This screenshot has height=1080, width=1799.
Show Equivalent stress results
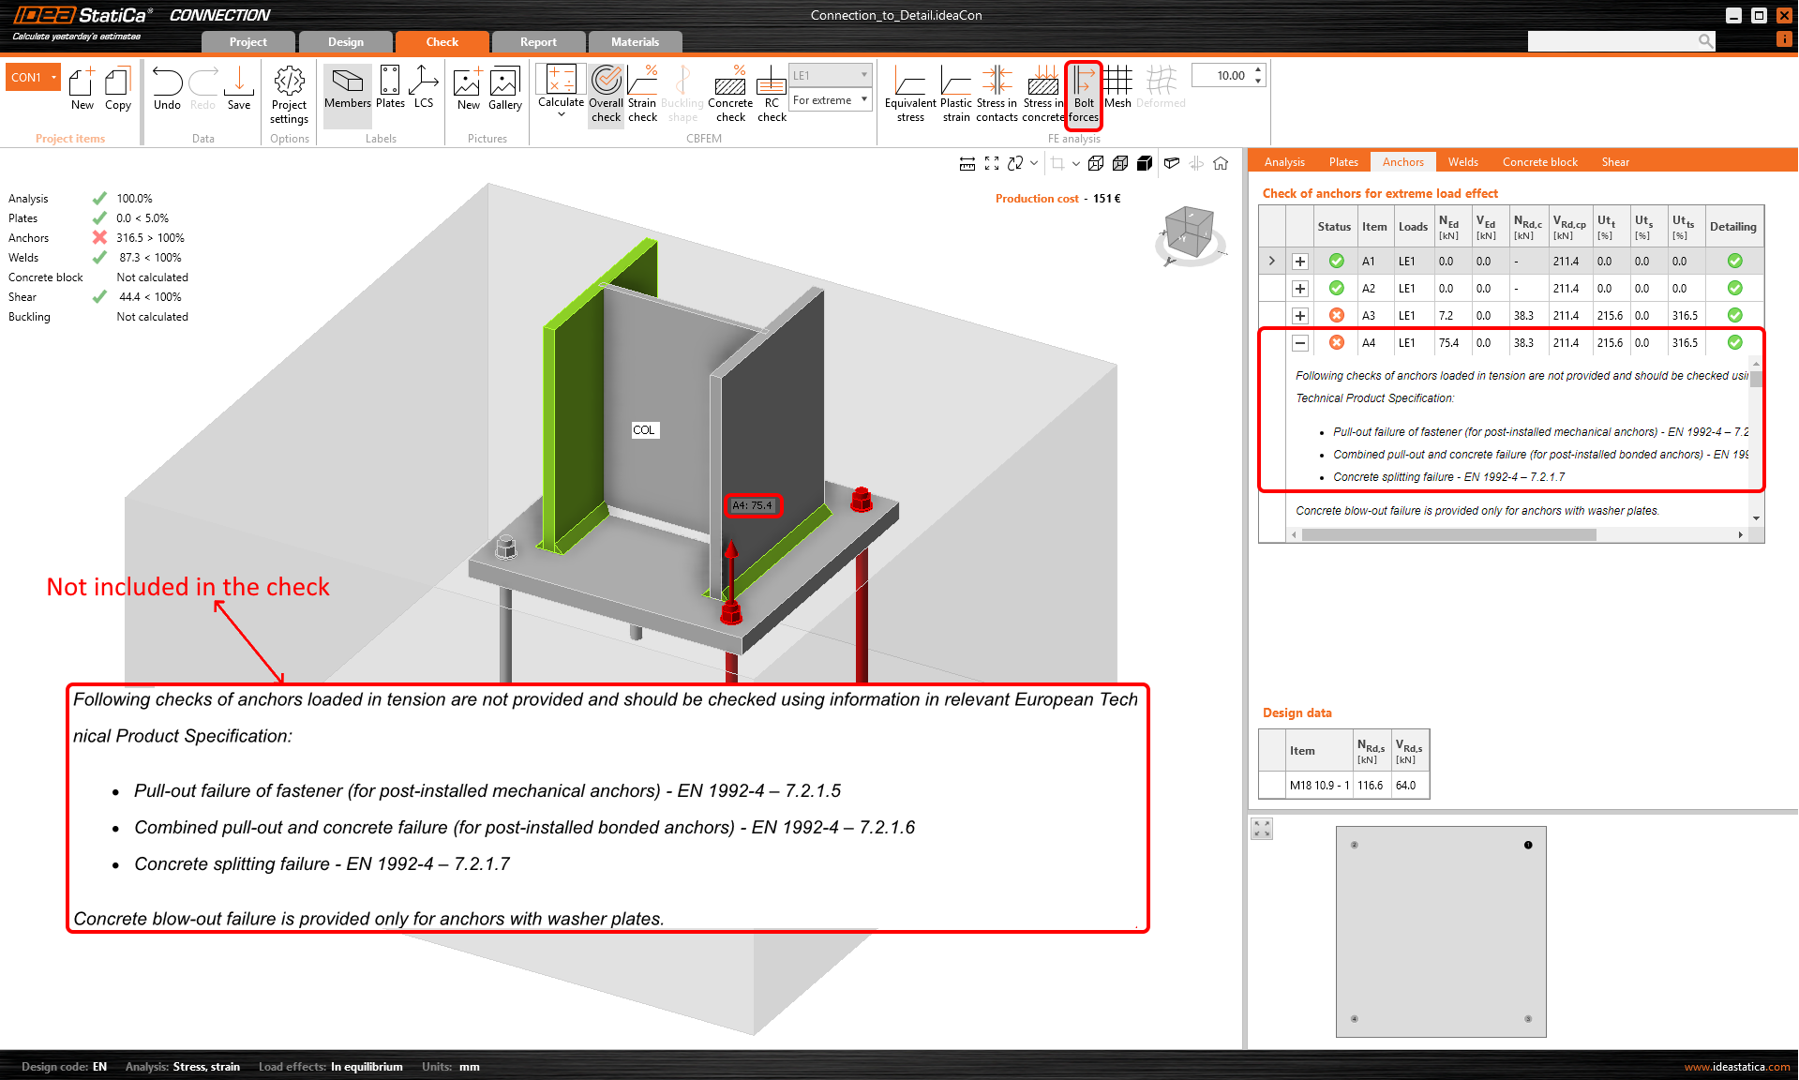[x=909, y=93]
